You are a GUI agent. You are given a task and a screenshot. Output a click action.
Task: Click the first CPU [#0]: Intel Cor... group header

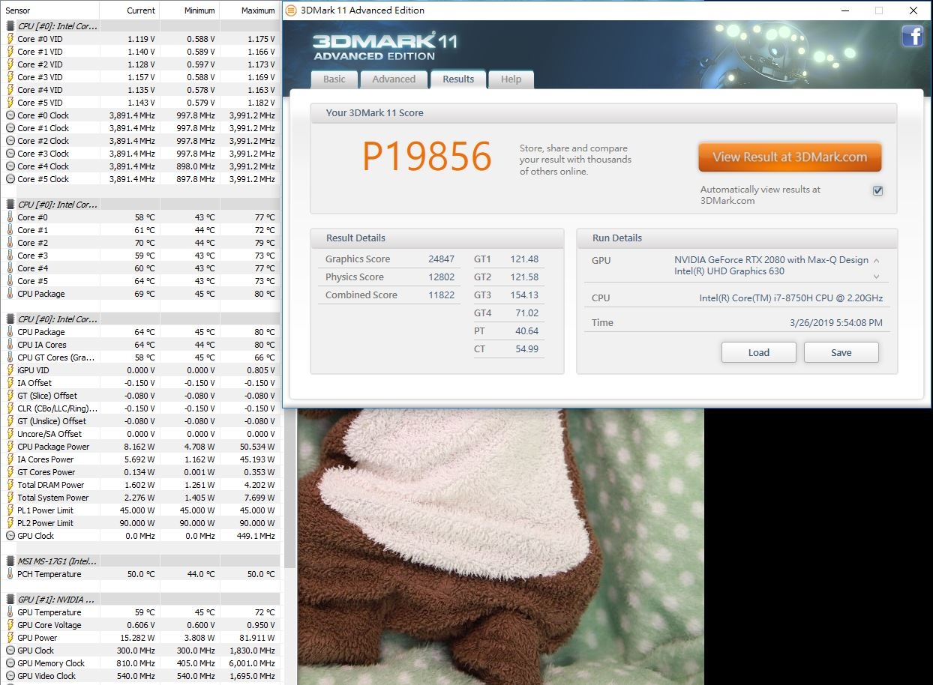tap(140, 26)
